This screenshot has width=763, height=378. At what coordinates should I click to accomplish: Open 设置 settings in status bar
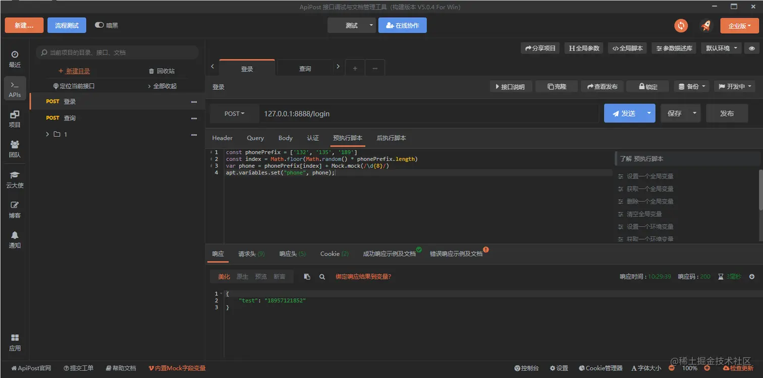point(559,368)
